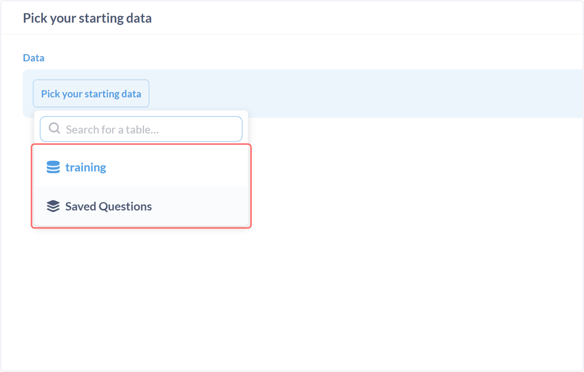Open the Pick your starting data picker

coord(91,93)
